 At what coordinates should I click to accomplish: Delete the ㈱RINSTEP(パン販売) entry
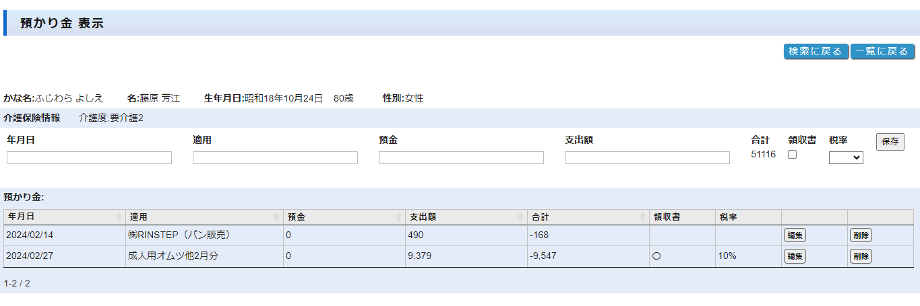861,235
